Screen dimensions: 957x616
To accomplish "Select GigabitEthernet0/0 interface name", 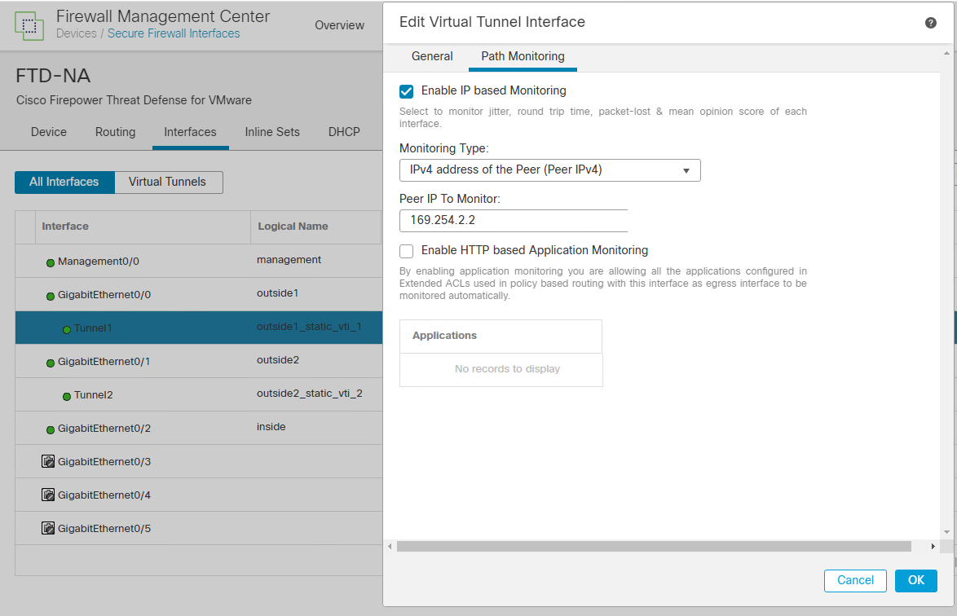I will click(104, 295).
